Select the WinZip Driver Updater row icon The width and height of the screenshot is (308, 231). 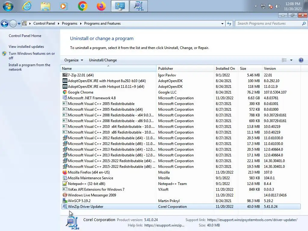65,206
